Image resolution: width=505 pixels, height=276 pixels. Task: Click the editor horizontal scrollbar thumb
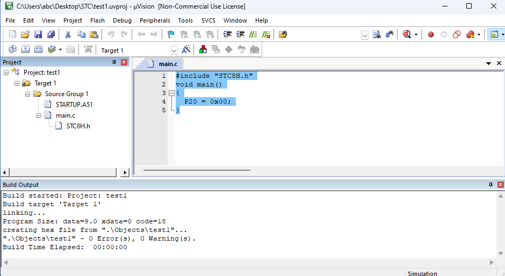tap(197, 170)
